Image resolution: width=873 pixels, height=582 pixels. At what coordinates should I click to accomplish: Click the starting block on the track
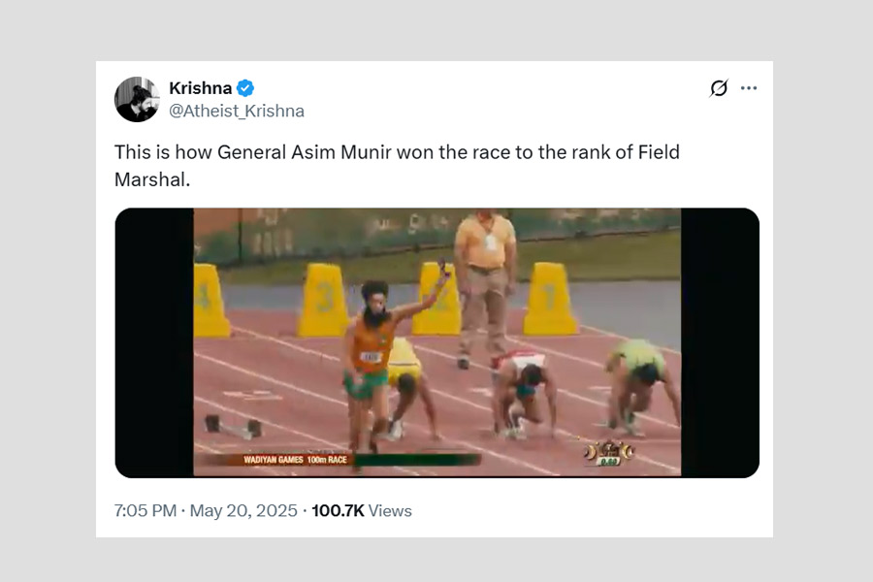pyautogui.click(x=233, y=425)
